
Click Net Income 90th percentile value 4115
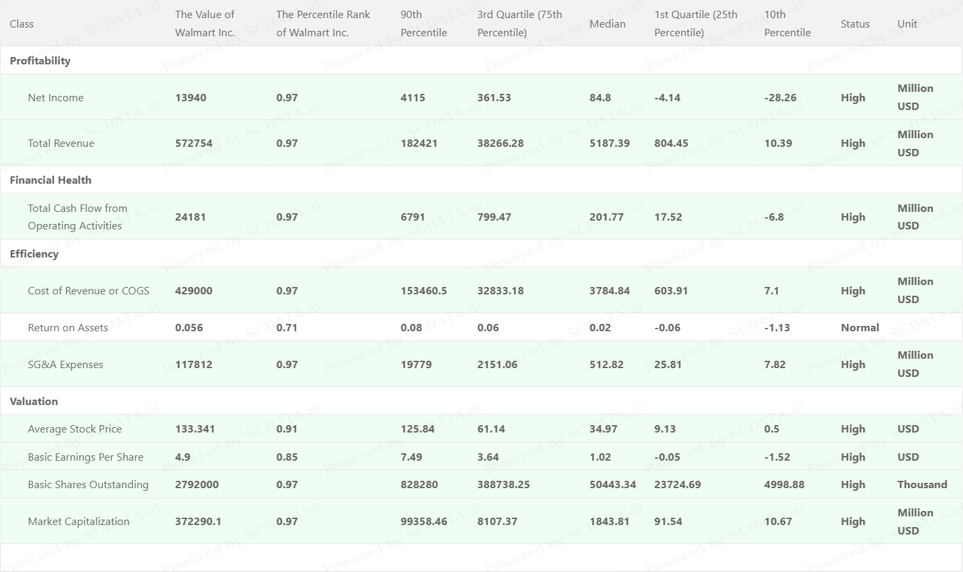click(413, 97)
